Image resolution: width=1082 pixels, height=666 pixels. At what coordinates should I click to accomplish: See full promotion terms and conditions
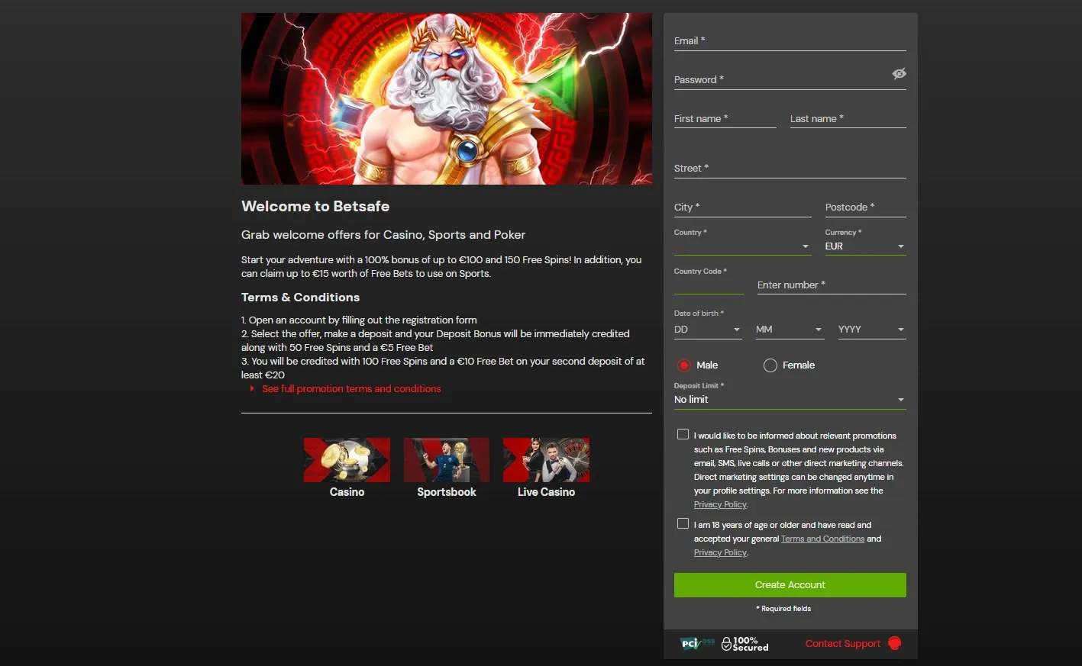coord(351,388)
